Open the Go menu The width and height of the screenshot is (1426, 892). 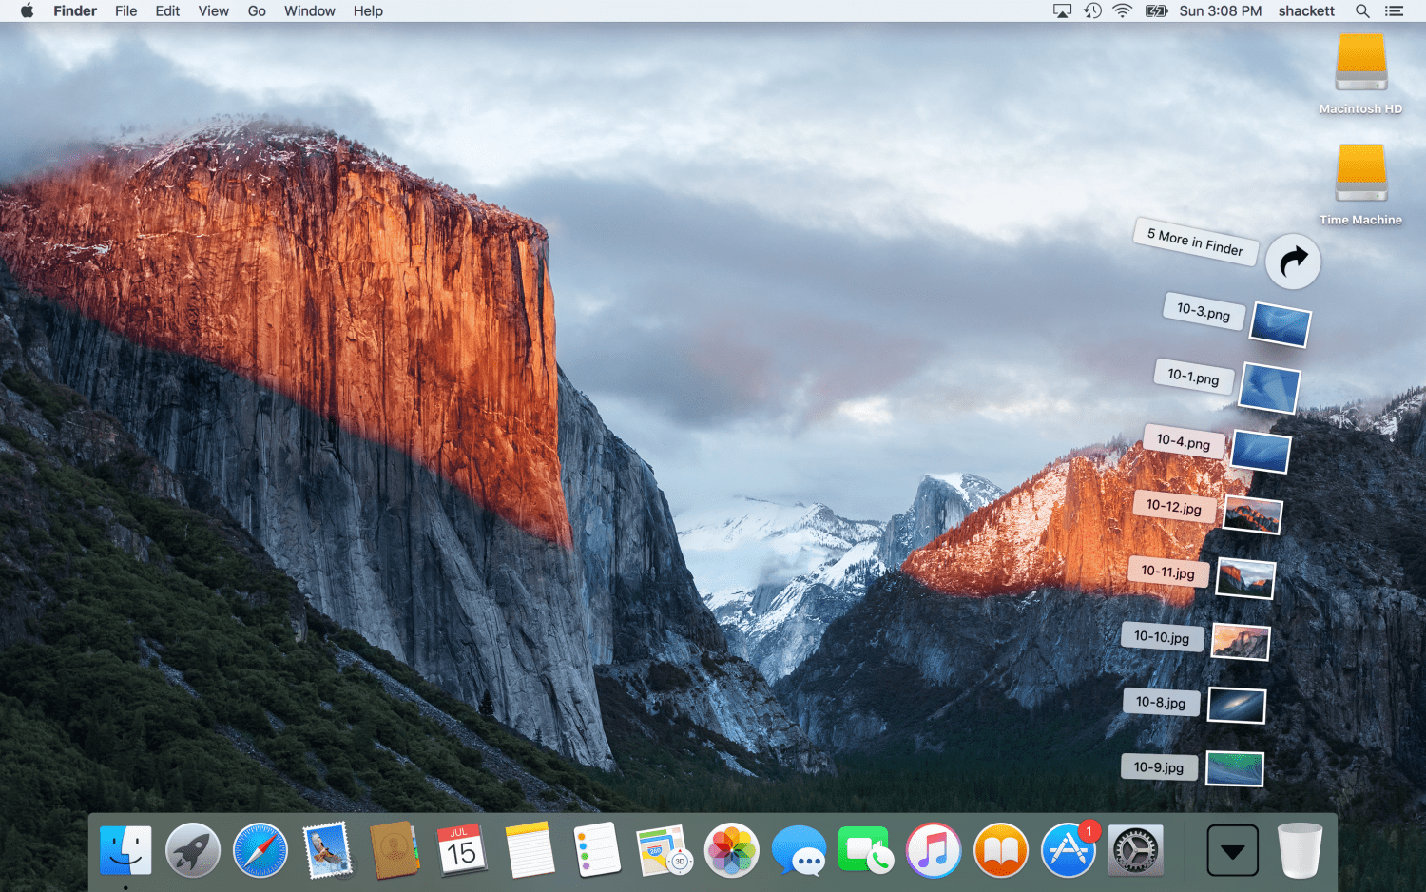tap(257, 11)
